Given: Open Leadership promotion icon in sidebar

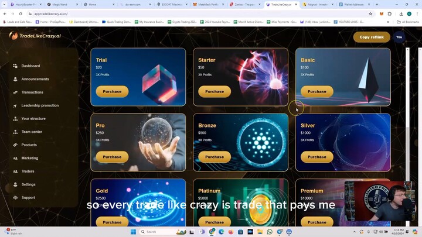Looking at the screenshot, I should [x=15, y=105].
